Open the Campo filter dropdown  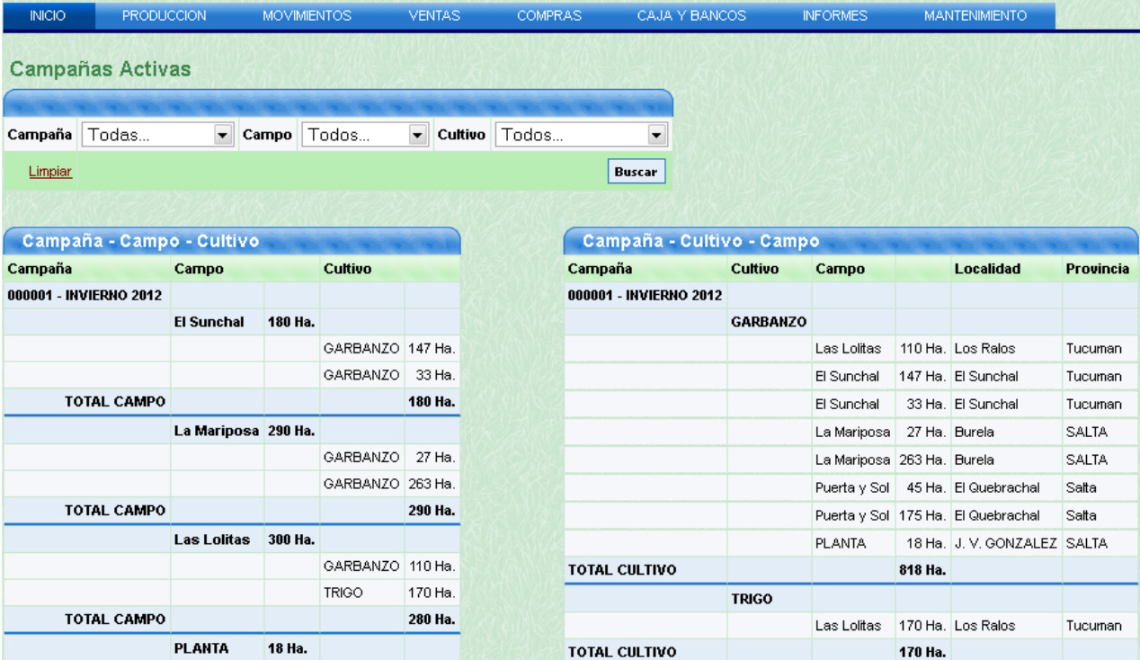364,135
